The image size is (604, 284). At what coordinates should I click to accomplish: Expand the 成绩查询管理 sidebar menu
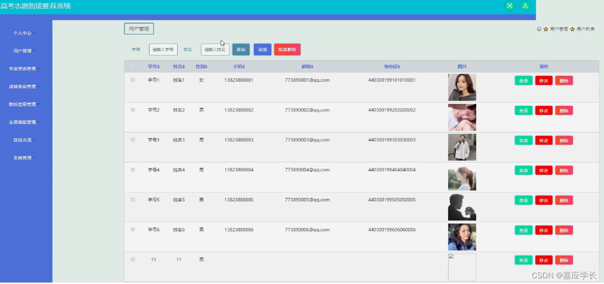pos(25,87)
